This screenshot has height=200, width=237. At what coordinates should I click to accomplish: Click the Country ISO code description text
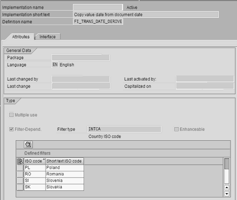[x=105, y=136]
